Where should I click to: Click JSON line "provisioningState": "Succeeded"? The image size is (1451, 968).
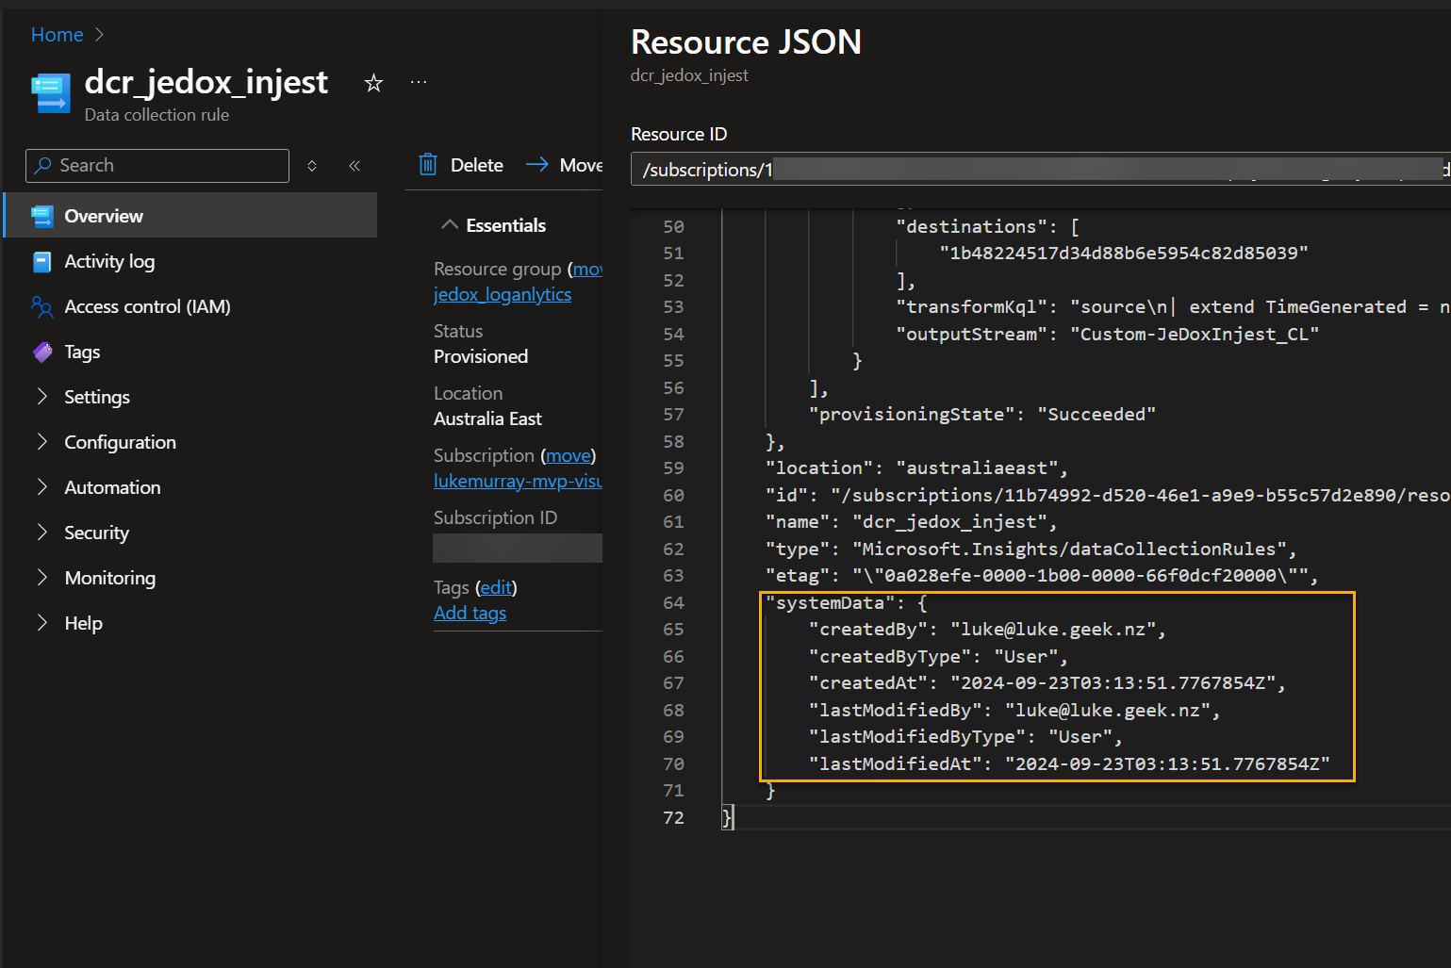(x=982, y=414)
